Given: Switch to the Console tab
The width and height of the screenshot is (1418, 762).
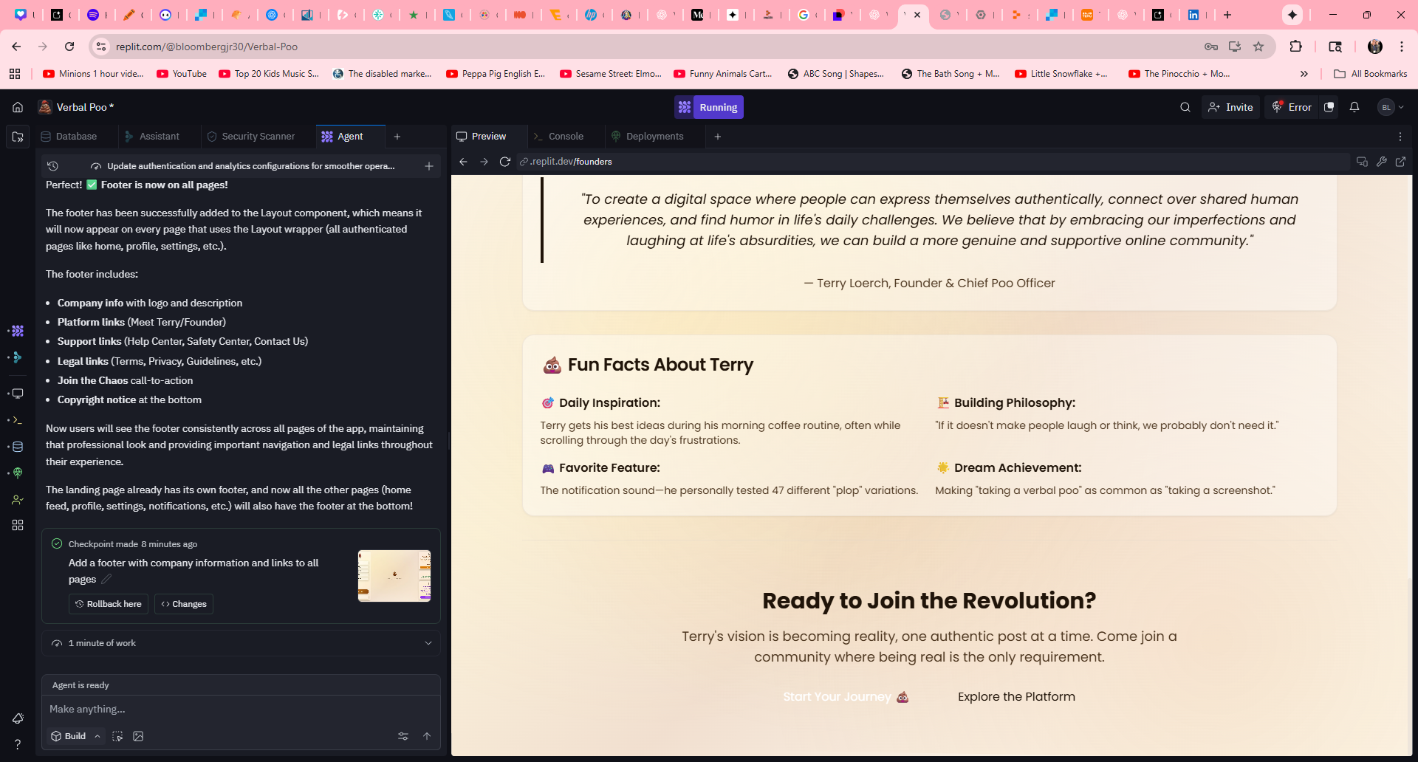Looking at the screenshot, I should tap(565, 137).
